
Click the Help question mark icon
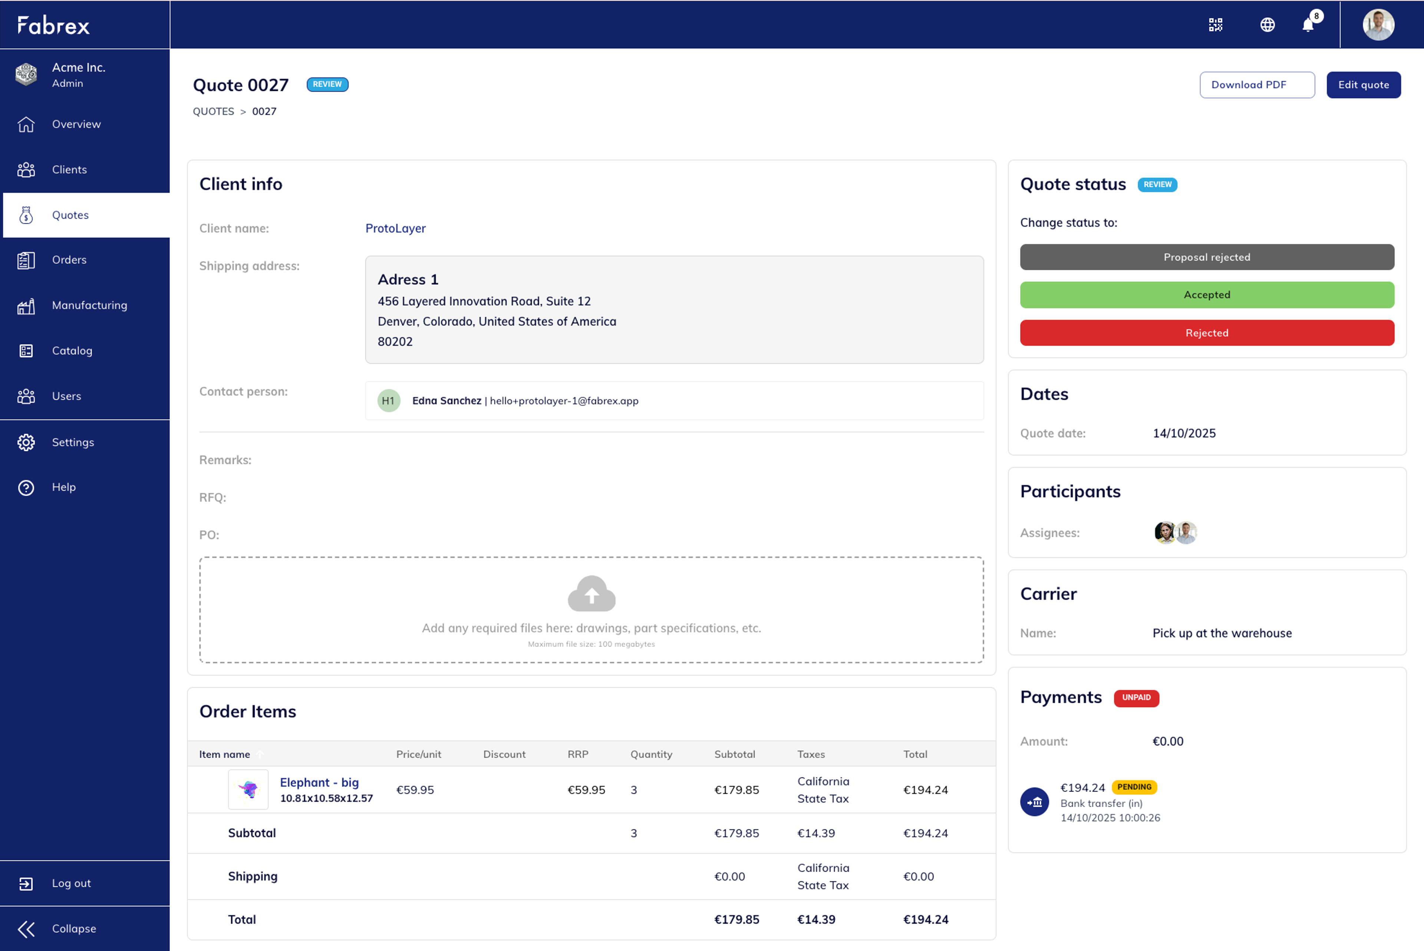click(26, 487)
